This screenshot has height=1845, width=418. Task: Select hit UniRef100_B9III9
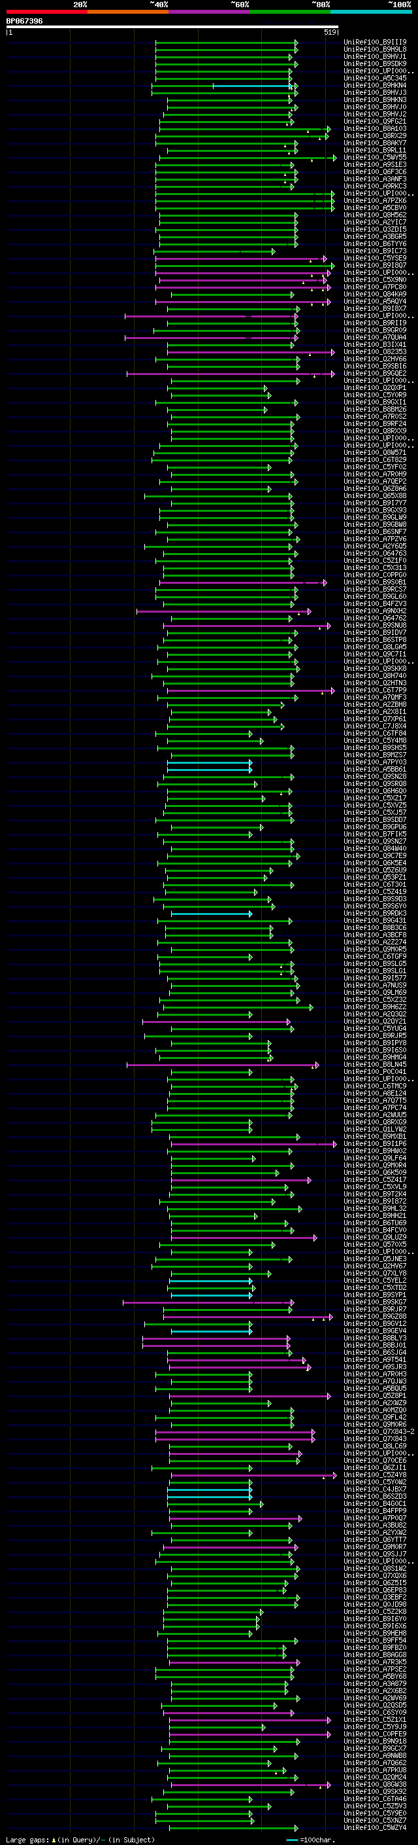374,43
